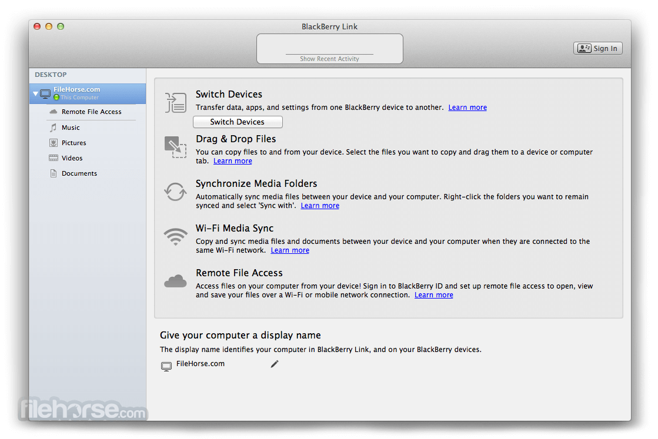Click the Drag & Drop Files heading

click(236, 139)
